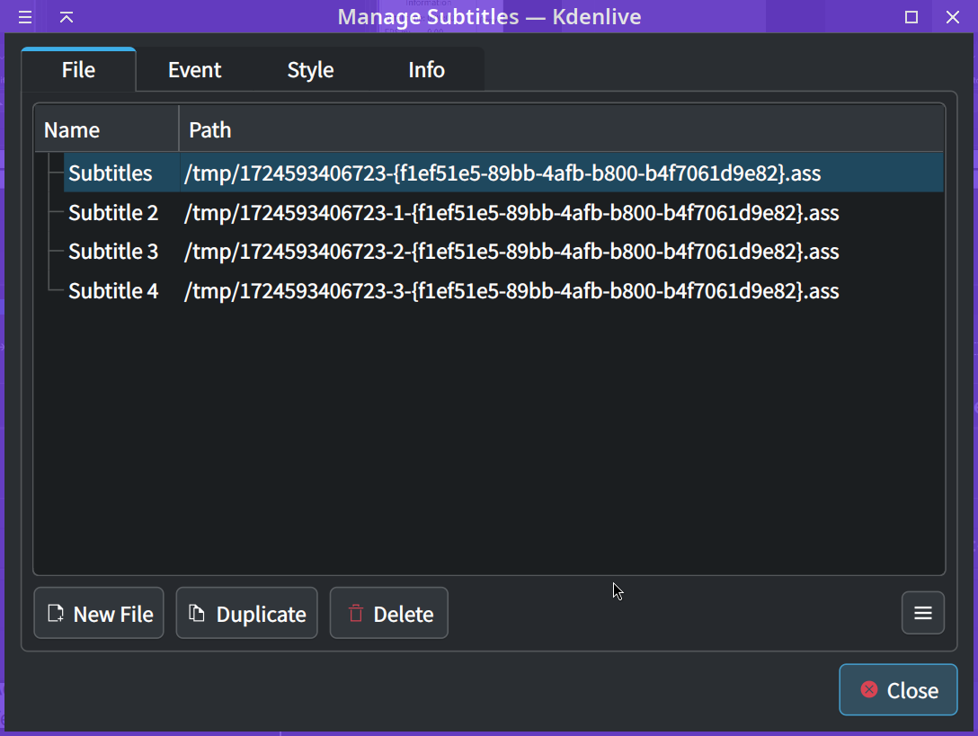Open the window menu hamburger icon
This screenshot has width=978, height=736.
25,17
